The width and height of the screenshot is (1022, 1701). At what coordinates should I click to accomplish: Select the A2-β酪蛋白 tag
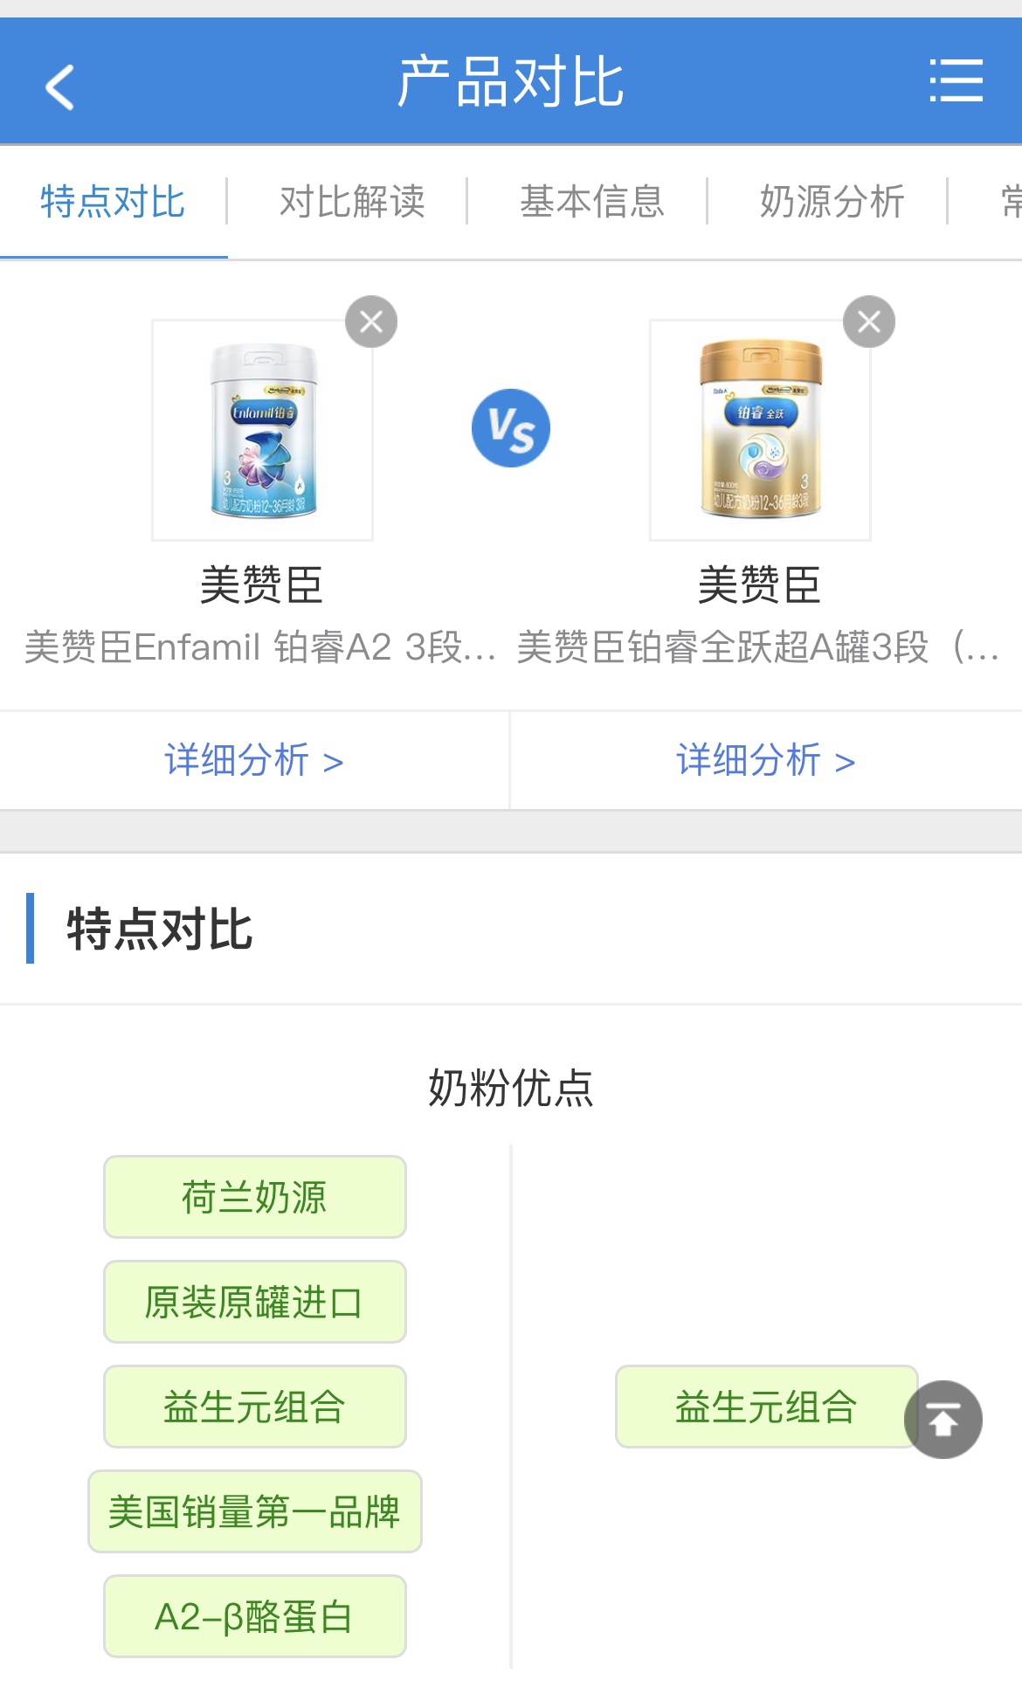(254, 1616)
